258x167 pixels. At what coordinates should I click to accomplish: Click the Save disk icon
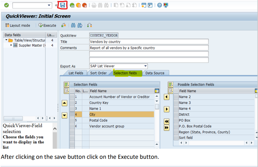(63, 5)
